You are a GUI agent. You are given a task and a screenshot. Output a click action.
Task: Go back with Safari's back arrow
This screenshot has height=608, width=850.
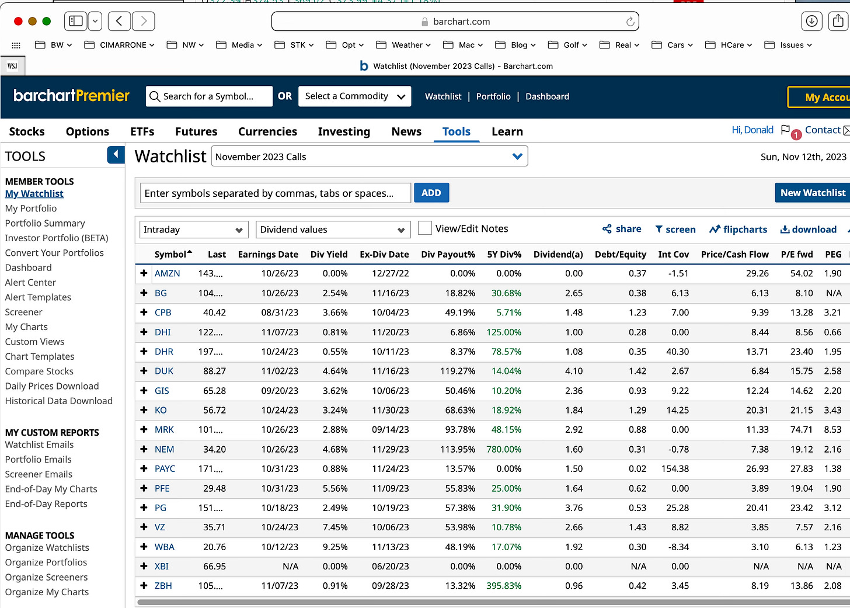coord(119,21)
